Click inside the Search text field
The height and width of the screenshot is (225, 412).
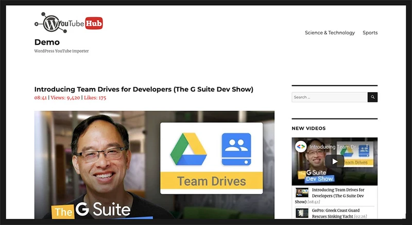click(329, 97)
